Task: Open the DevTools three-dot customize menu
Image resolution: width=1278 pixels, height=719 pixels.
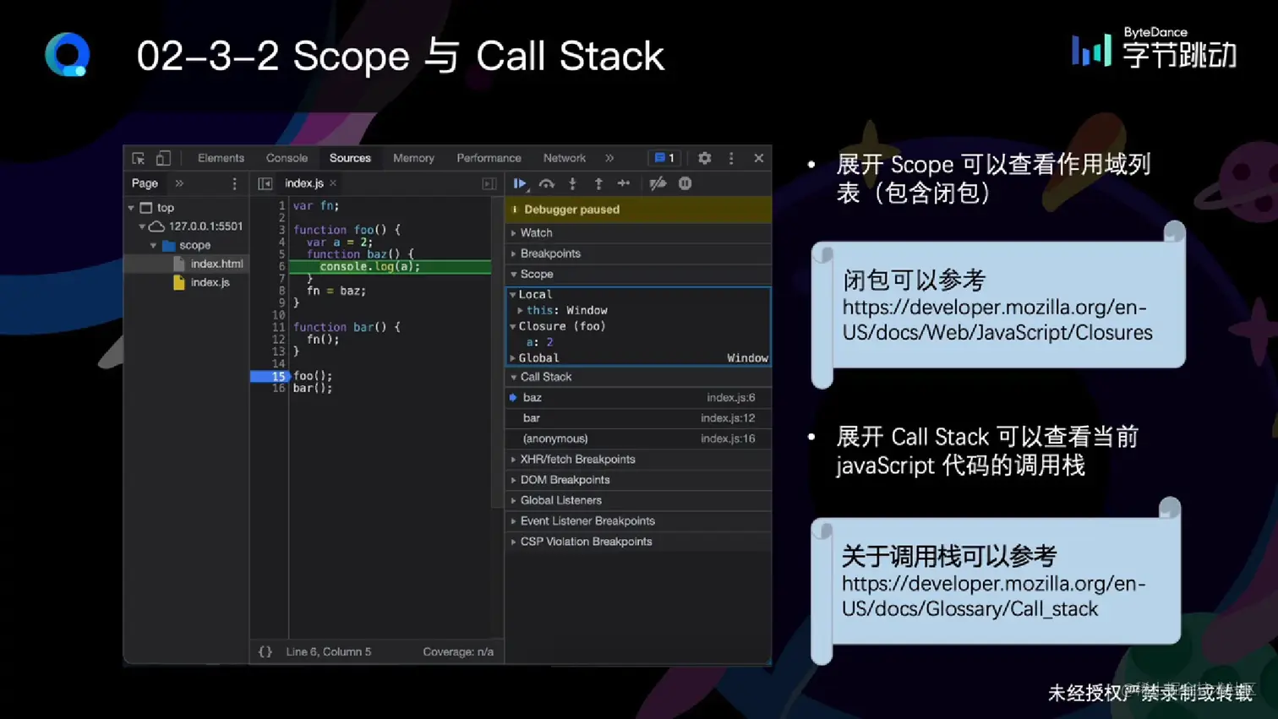Action: [731, 158]
